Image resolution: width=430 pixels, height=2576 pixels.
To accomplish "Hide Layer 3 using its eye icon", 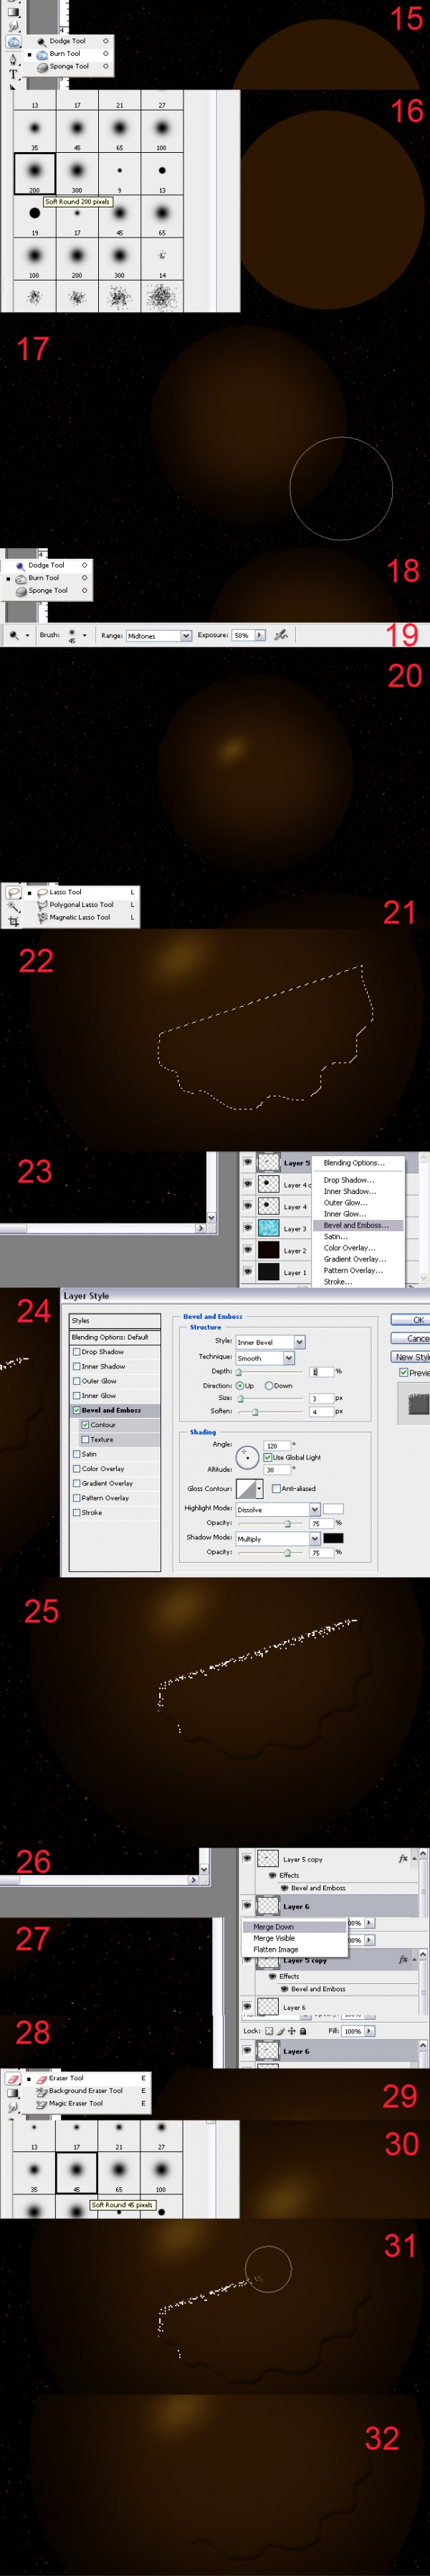I will [247, 1228].
